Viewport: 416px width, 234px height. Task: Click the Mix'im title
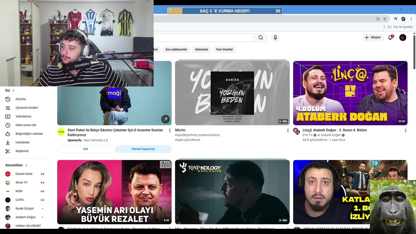pyautogui.click(x=180, y=130)
